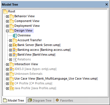Select the Relations label
The height and width of the screenshot is (105, 110).
pyautogui.click(x=24, y=59)
